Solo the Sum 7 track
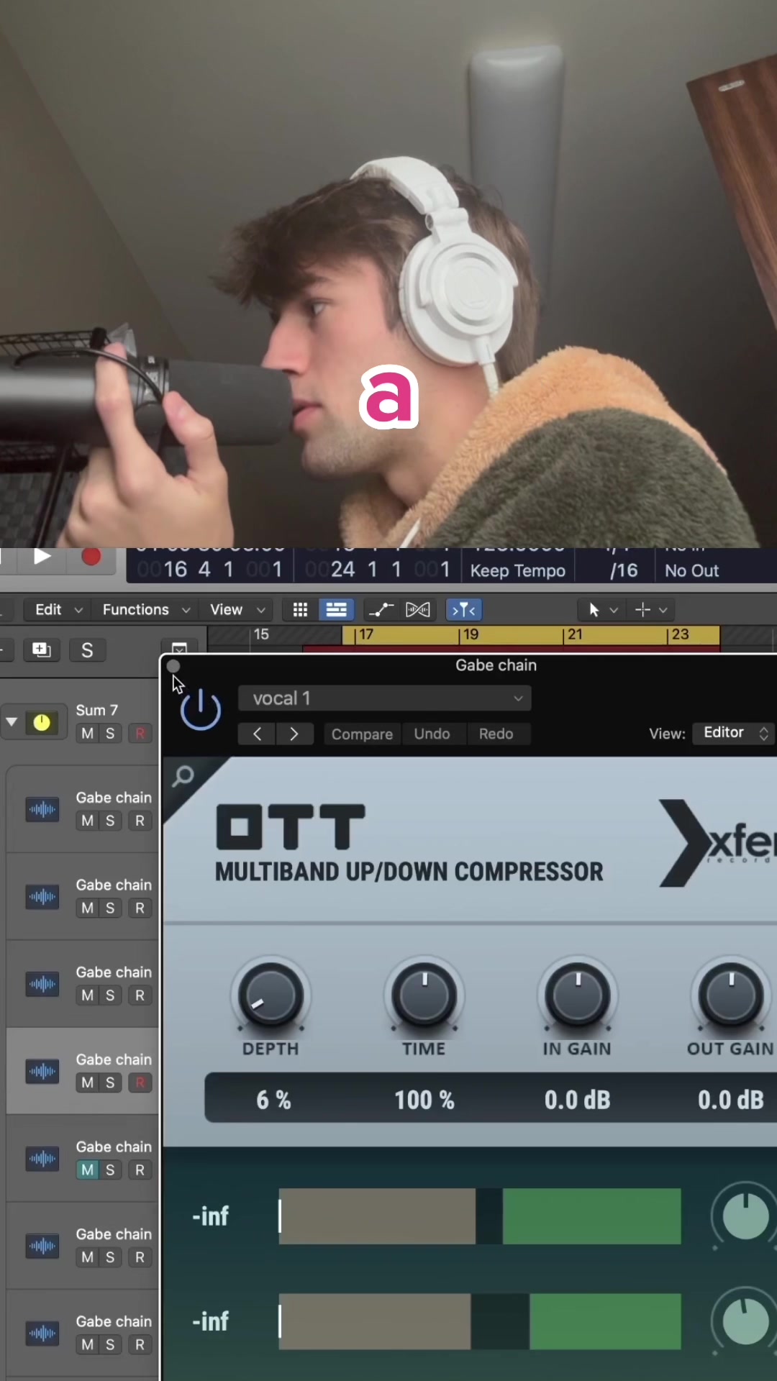Image resolution: width=777 pixels, height=1381 pixels. 110,734
